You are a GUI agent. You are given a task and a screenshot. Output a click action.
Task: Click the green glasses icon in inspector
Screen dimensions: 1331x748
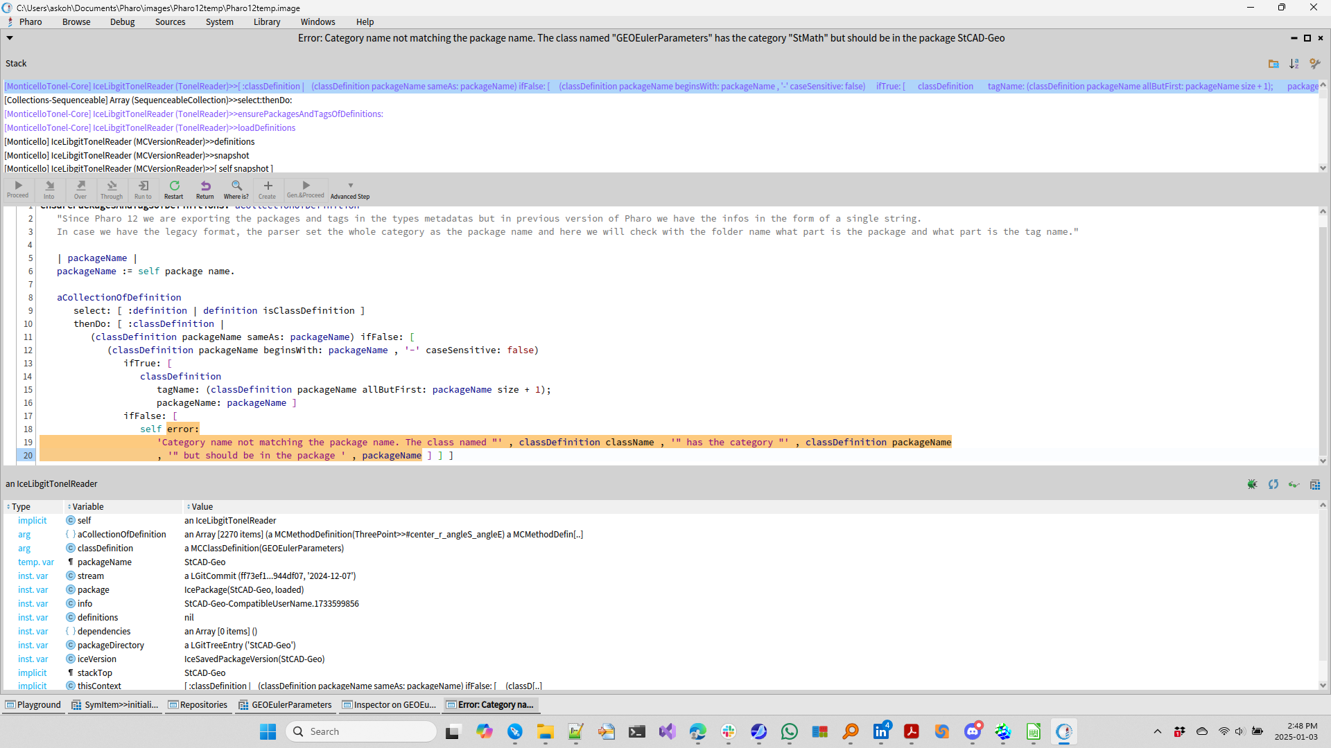(1294, 484)
